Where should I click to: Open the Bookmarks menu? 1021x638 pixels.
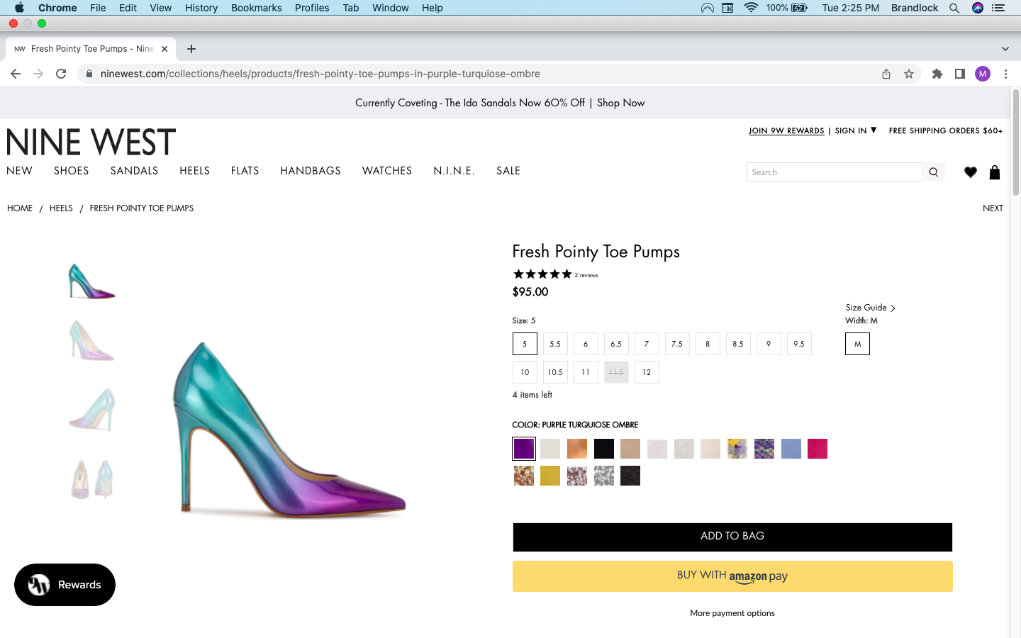[x=256, y=8]
